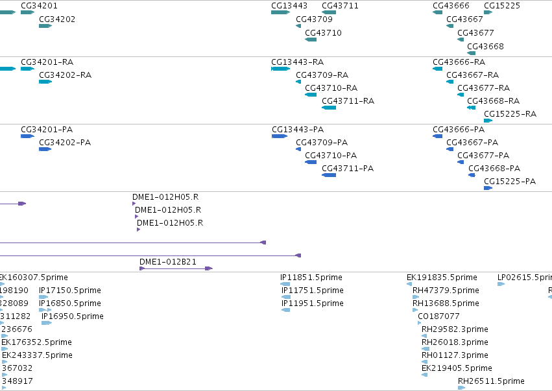Select EST label IP11751.5prime
The width and height of the screenshot is (552, 391).
pyautogui.click(x=313, y=290)
